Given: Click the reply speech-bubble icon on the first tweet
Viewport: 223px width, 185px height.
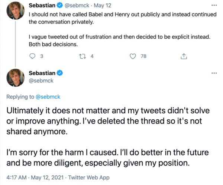Looking at the screenshot, I should click(x=32, y=56).
